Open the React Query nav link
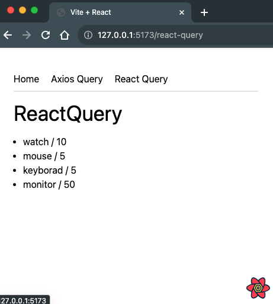The height and width of the screenshot is (304, 273). click(x=142, y=79)
